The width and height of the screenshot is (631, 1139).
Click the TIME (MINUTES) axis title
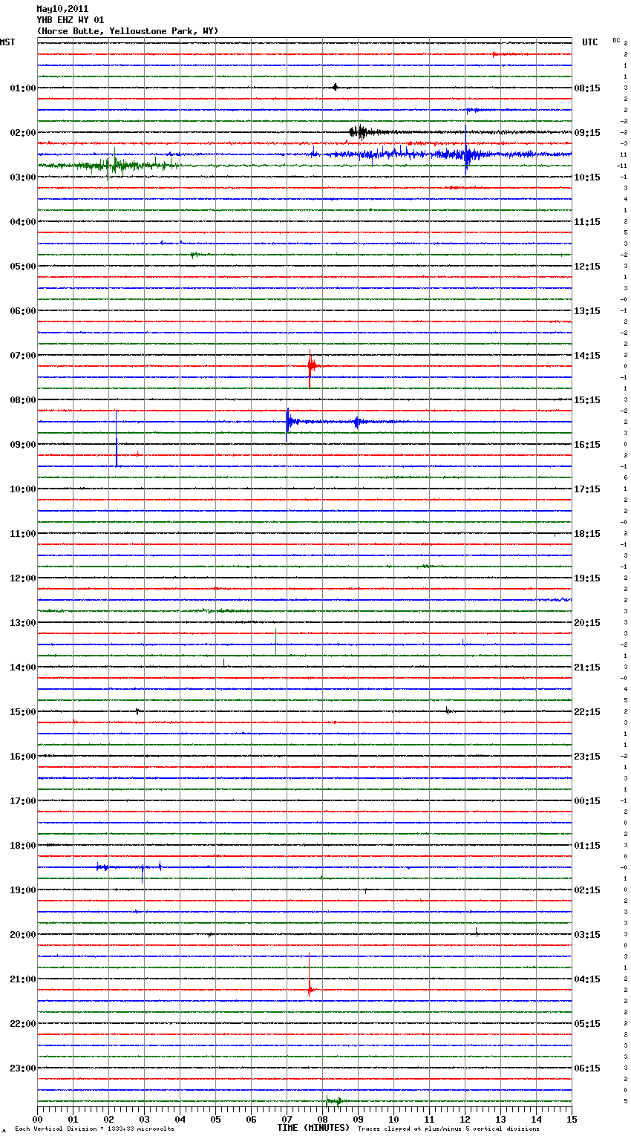(313, 1128)
